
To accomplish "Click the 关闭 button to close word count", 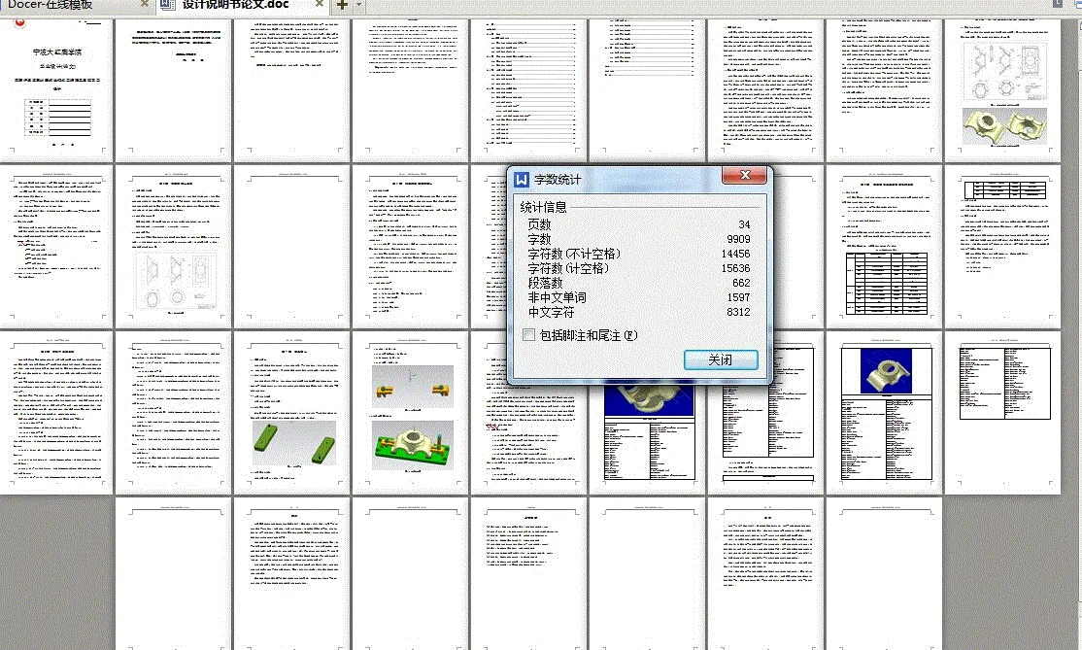I will [721, 359].
